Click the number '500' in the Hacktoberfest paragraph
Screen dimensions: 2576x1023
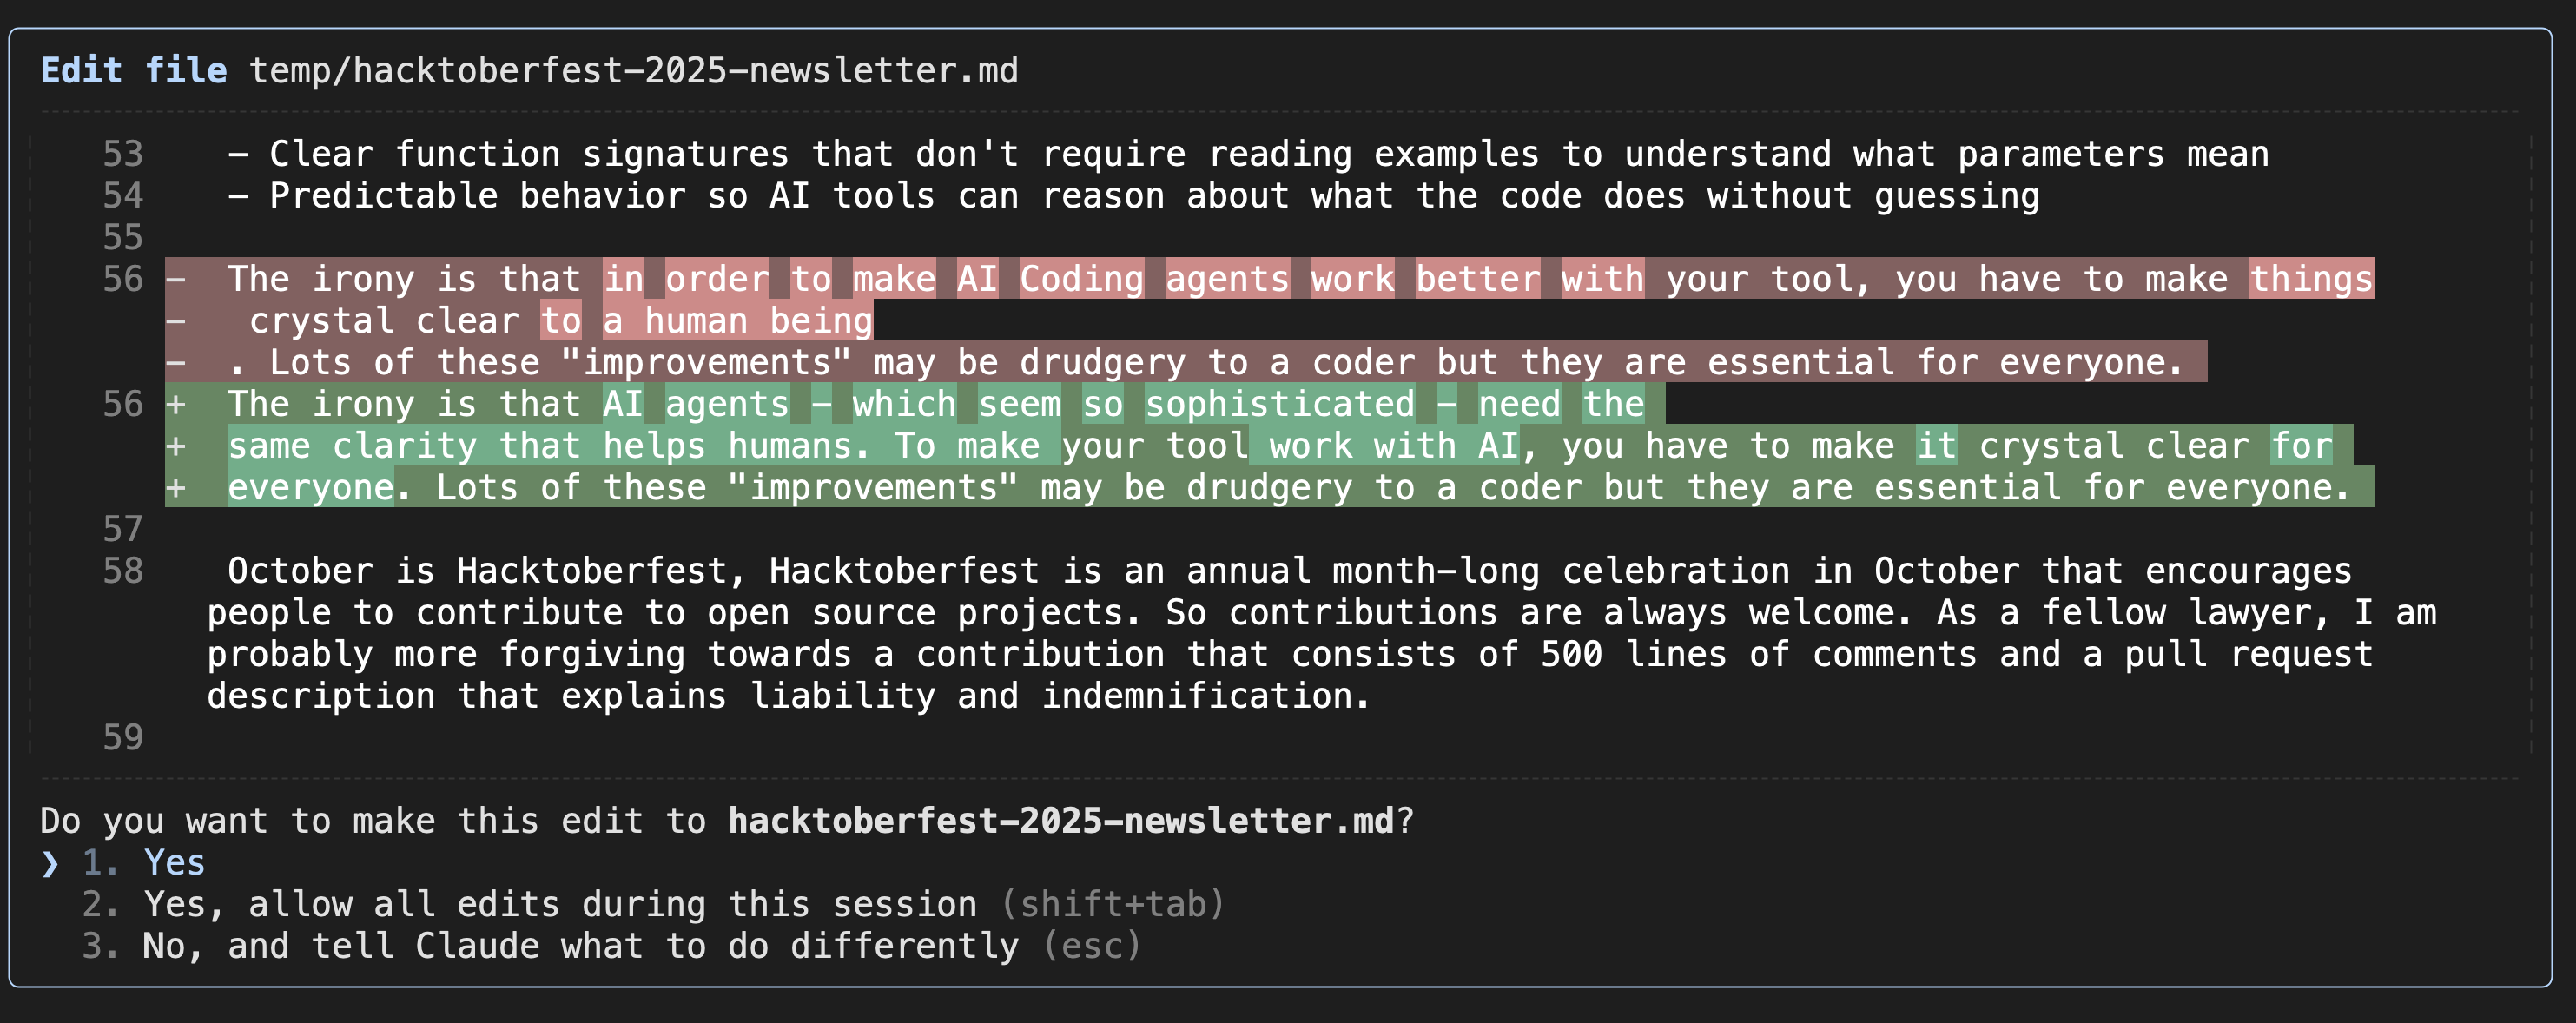pos(1571,655)
